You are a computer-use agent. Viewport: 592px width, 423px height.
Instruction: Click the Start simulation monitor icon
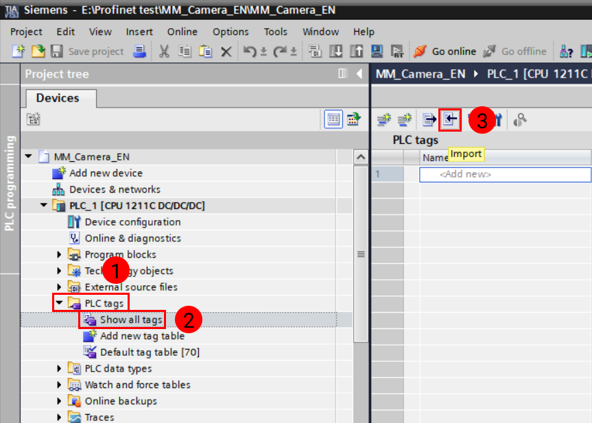click(377, 51)
